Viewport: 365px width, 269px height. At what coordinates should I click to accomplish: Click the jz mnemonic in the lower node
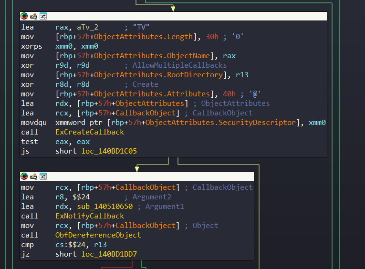pyautogui.click(x=25, y=254)
